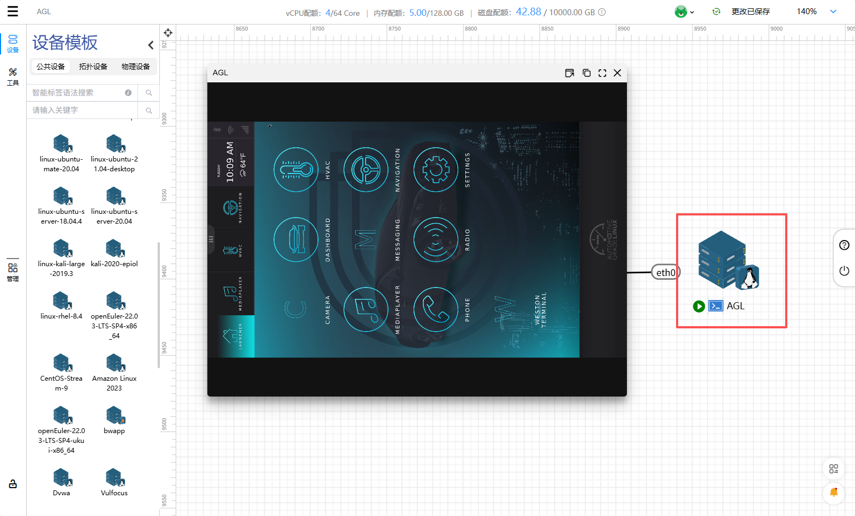Select linux-rhel-8.4 device template
The width and height of the screenshot is (855, 516).
click(x=62, y=306)
